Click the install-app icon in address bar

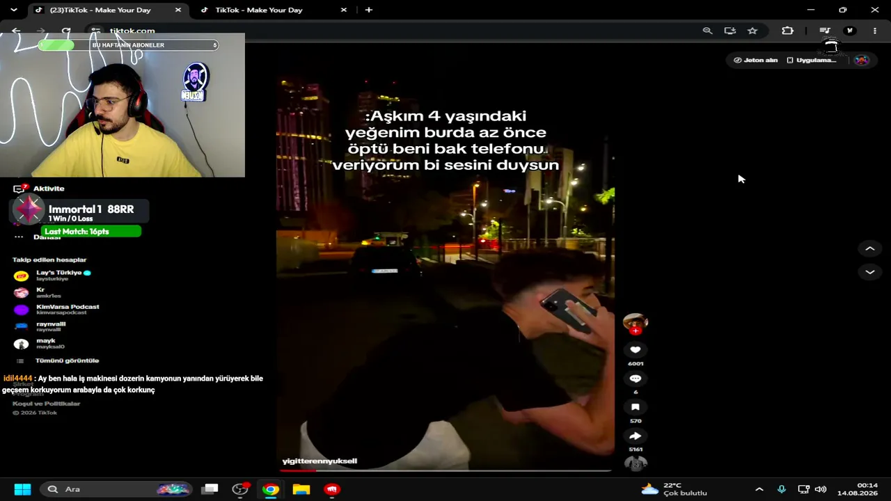click(730, 31)
